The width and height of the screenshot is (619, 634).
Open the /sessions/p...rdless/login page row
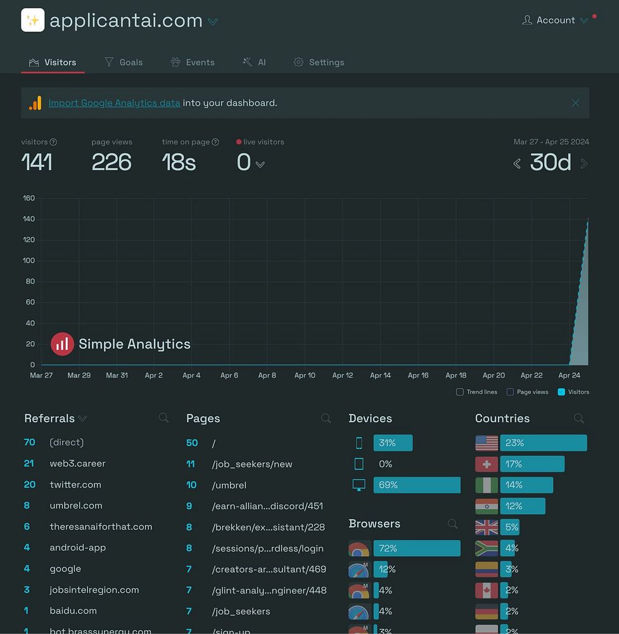[x=258, y=548]
